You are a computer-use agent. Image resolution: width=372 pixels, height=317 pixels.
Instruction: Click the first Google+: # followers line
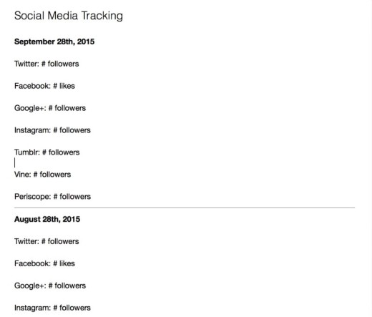point(50,108)
